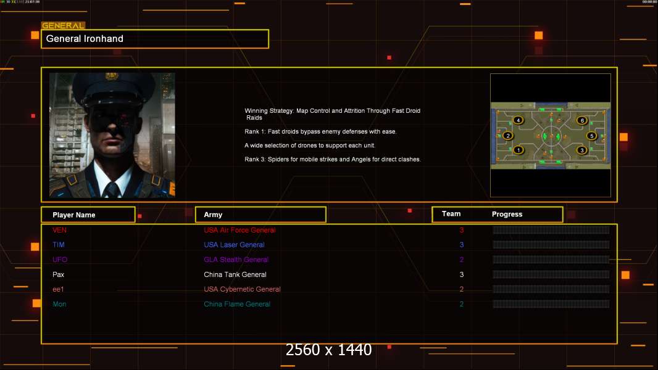Screen dimensions: 658x370
Task: Click the Winning Strategy description text
Action: click(x=332, y=114)
